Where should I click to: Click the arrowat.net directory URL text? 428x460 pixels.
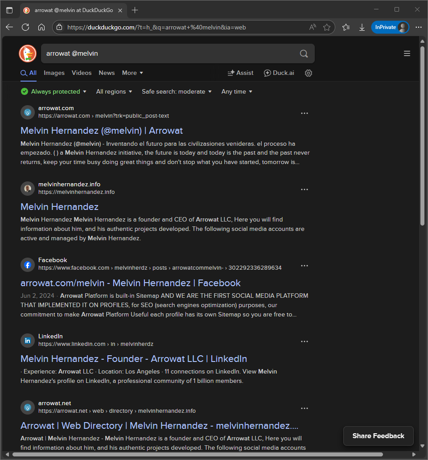point(117,411)
